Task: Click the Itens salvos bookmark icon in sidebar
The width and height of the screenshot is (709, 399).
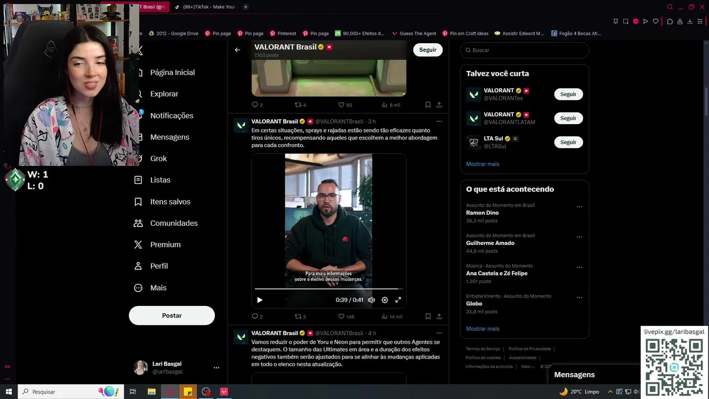Action: pos(138,202)
